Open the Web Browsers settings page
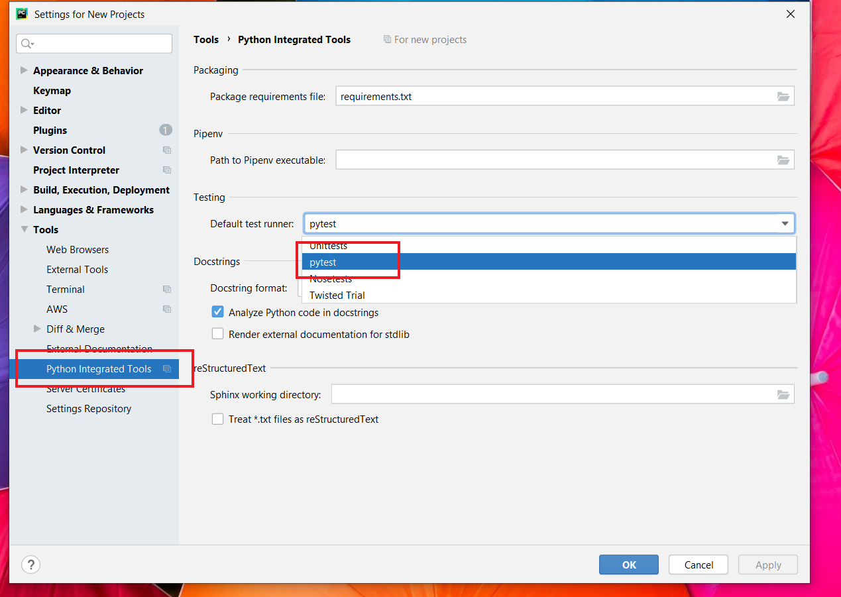The width and height of the screenshot is (841, 597). click(78, 250)
